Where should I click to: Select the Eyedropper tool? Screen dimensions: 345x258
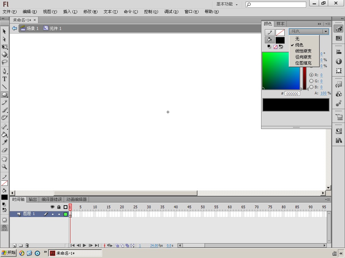click(4, 142)
